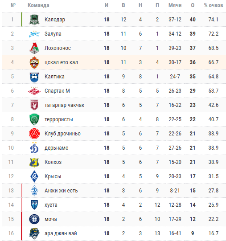Open team link Калодар
The width and height of the screenshot is (226, 241).
coord(55,20)
